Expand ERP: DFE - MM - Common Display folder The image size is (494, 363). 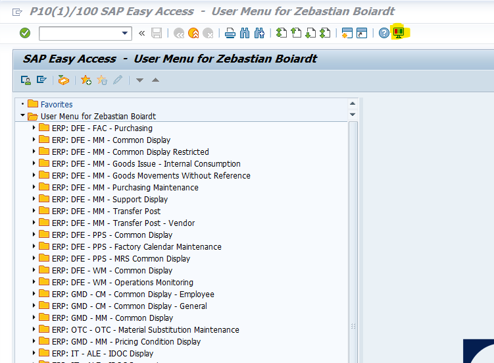[34, 140]
